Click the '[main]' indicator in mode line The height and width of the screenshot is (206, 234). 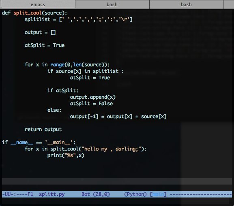click(158, 194)
